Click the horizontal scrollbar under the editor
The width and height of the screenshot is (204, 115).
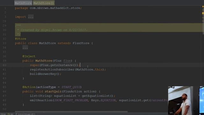coord(71,111)
